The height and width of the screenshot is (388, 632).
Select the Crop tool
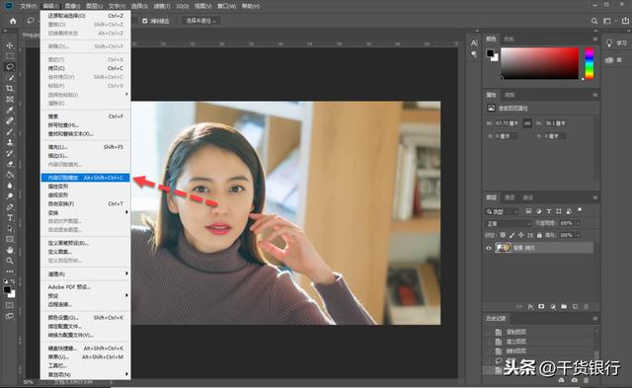[x=10, y=88]
